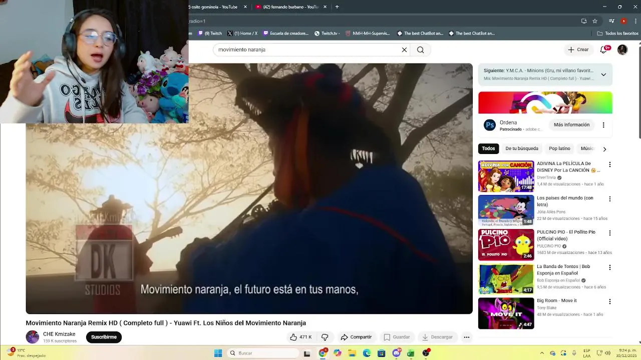This screenshot has height=360, width=641.
Task: Click the Windows taskbar Buscar search box
Action: (262, 353)
